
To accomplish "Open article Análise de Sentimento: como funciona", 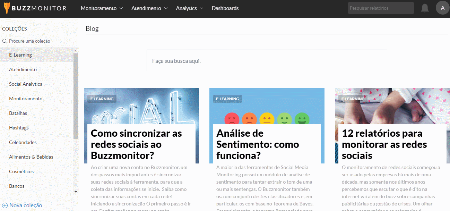I will tap(258, 144).
